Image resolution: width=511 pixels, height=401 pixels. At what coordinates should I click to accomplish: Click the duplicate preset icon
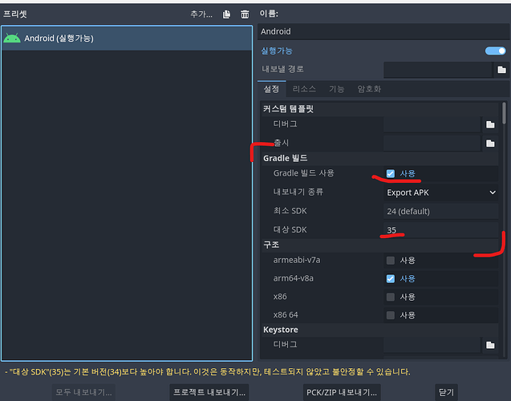(226, 14)
